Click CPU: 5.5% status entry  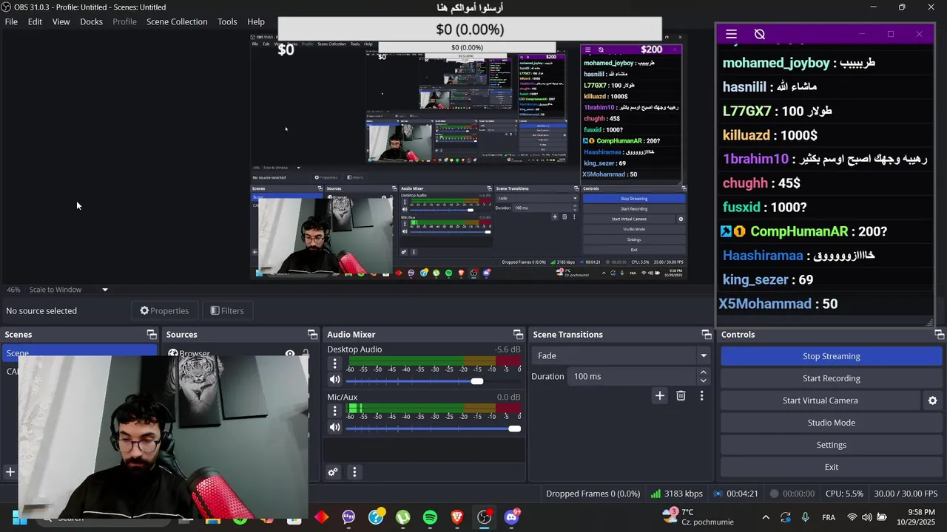[844, 494]
